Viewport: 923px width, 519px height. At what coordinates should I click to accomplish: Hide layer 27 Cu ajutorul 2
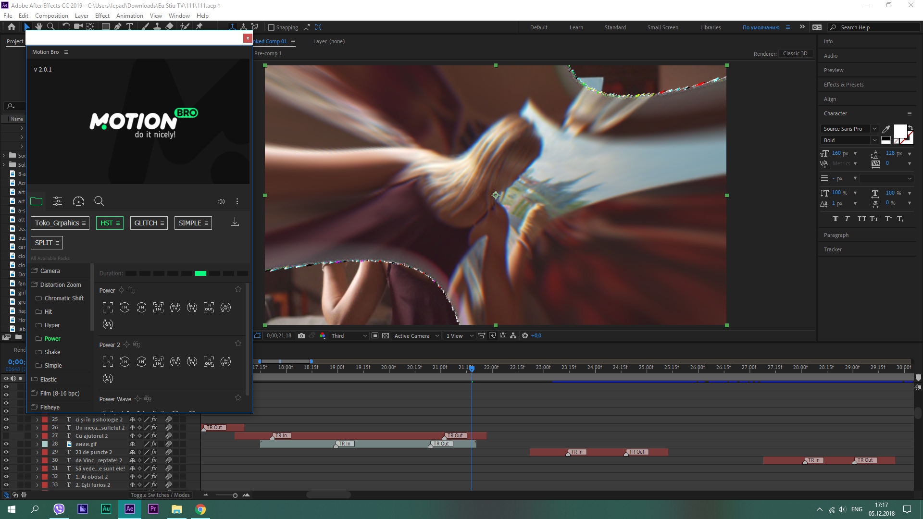[x=6, y=436]
